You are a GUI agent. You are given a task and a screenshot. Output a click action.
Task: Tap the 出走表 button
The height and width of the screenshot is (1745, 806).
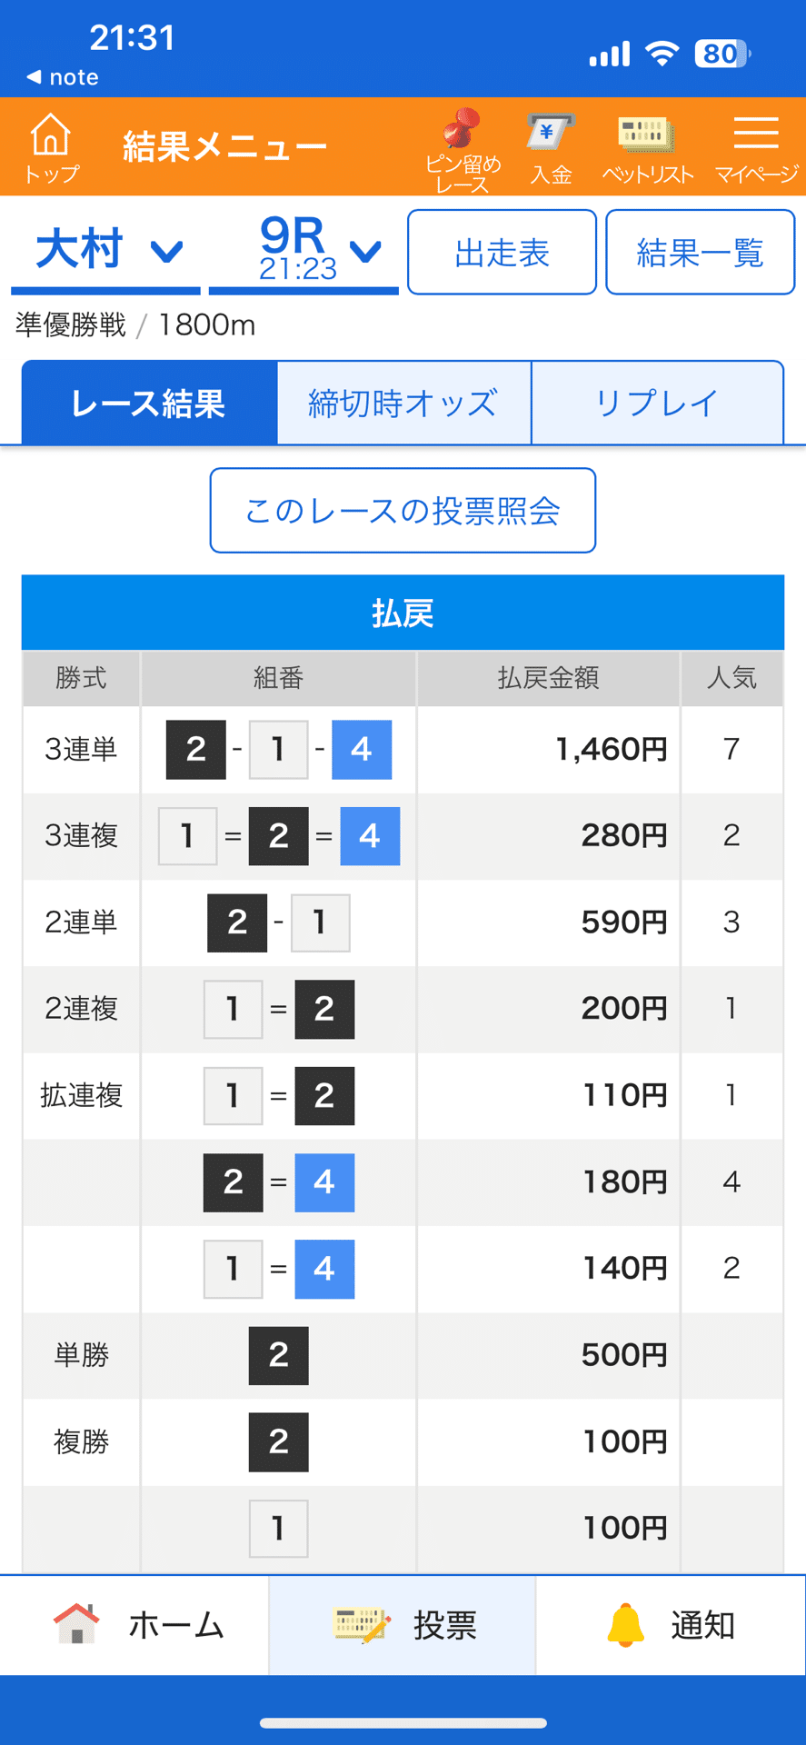coord(502,252)
